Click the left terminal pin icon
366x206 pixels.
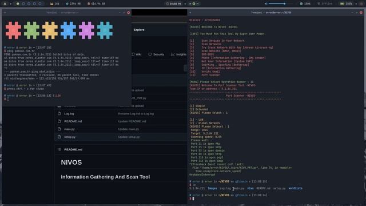[x=5, y=13]
